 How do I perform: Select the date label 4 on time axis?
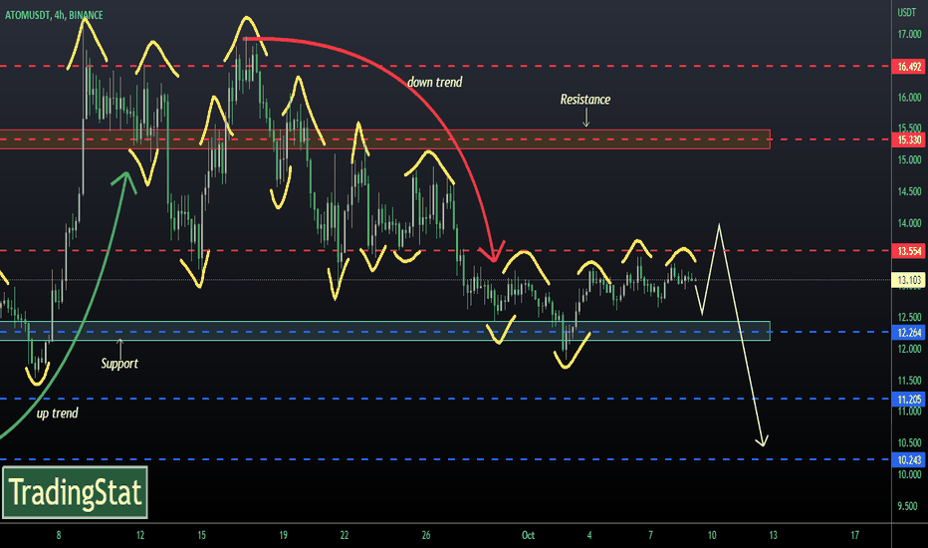pyautogui.click(x=589, y=536)
